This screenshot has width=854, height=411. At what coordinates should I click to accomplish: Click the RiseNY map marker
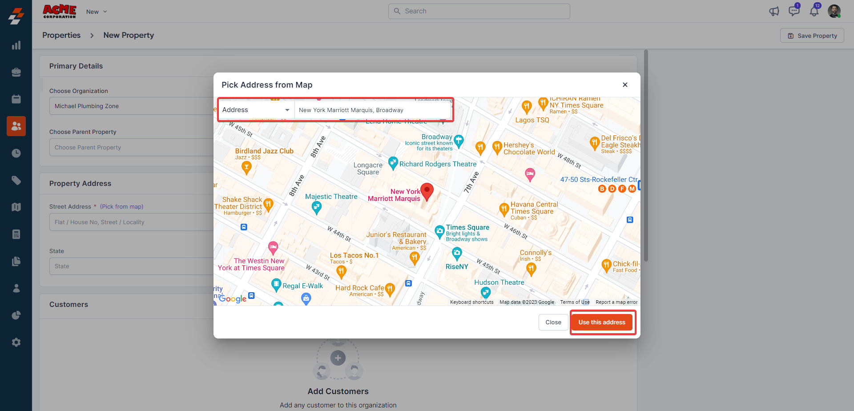click(457, 254)
